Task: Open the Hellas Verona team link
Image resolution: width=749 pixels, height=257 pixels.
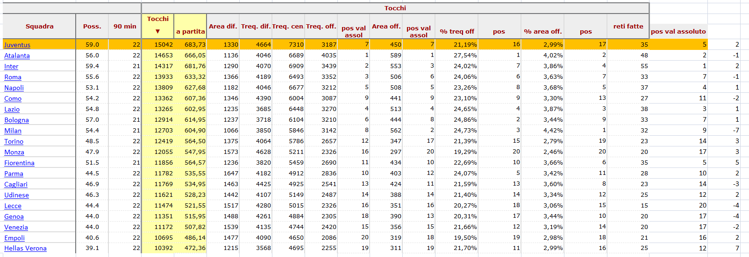Action: coord(25,249)
